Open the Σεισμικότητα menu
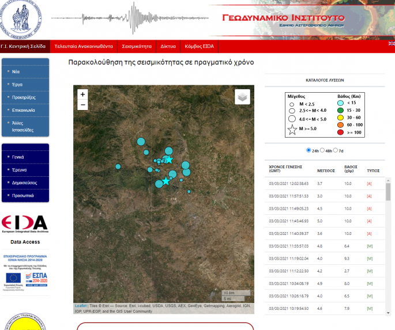Viewport: 395px width, 330px height. point(136,46)
